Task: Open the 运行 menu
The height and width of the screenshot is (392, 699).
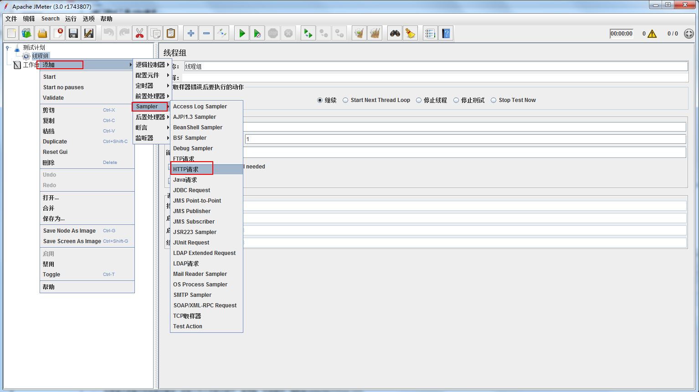Action: click(x=71, y=19)
